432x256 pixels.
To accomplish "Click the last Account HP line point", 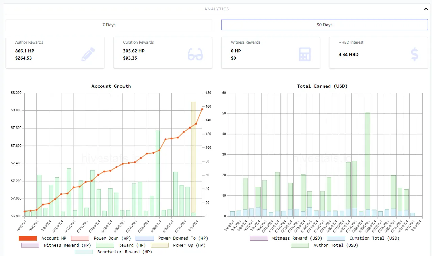I will tap(202, 109).
